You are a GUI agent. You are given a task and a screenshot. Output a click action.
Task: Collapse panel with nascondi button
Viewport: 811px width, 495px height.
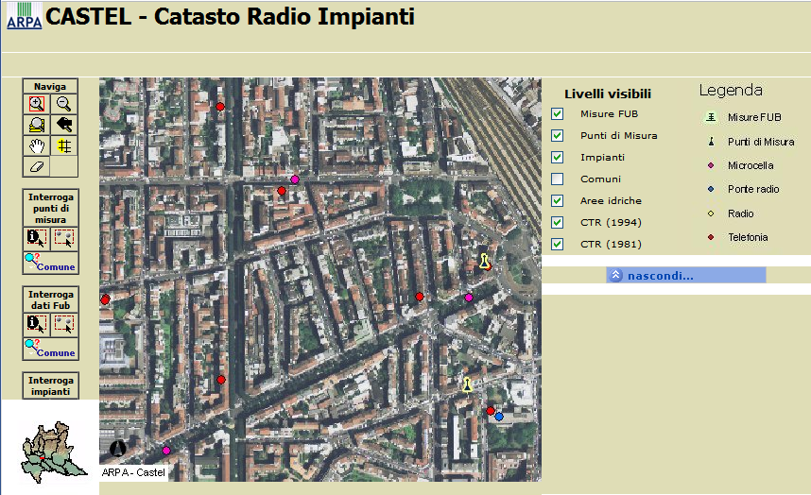(x=653, y=276)
